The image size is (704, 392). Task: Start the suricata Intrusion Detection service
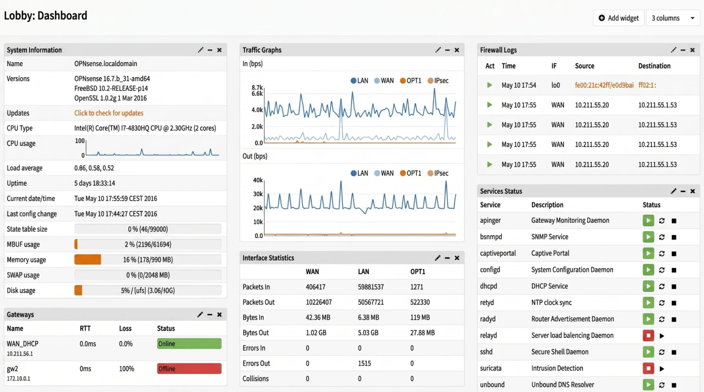click(662, 368)
